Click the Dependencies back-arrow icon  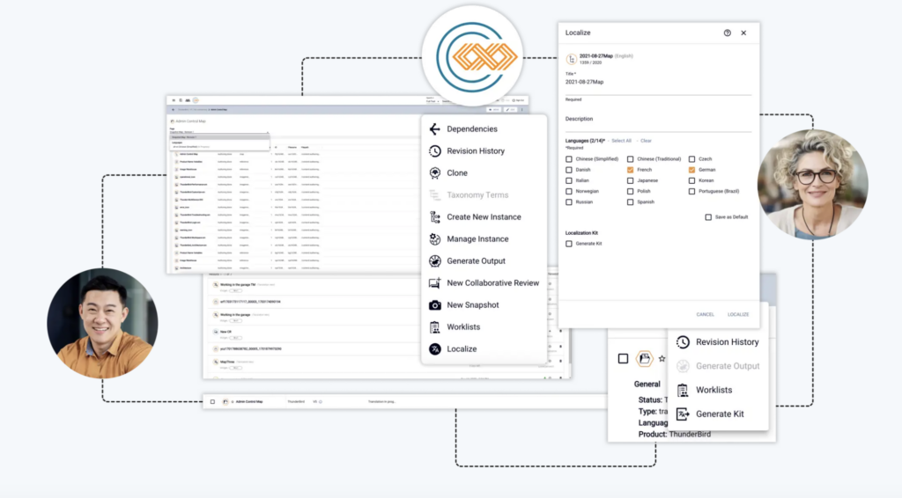434,129
